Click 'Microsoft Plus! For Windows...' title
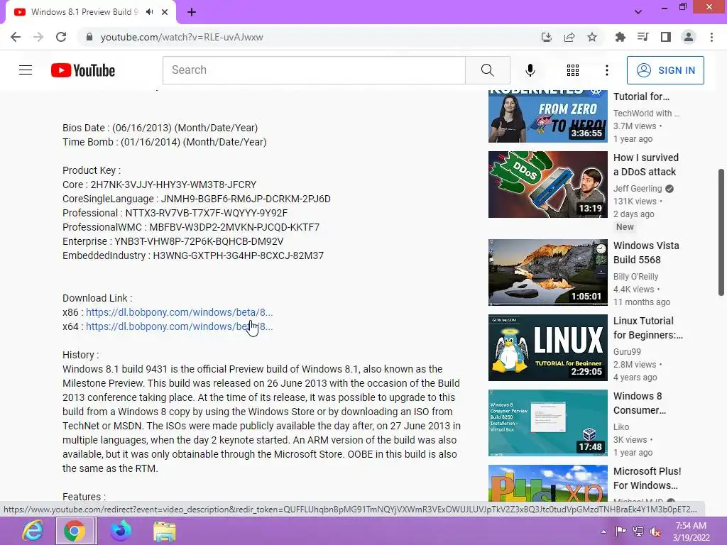Image resolution: width=727 pixels, height=545 pixels. click(x=647, y=478)
